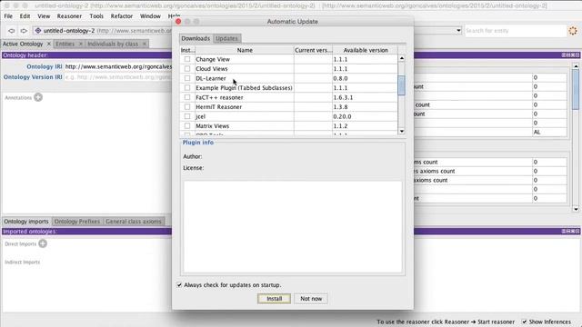Toggle the Show Inferences checkbox
The height and width of the screenshot is (327, 582).
tap(525, 322)
